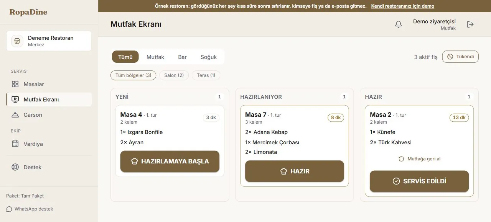The width and height of the screenshot is (491, 222).
Task: Click the 1× Izgara Bonfile item
Action: 142,132
